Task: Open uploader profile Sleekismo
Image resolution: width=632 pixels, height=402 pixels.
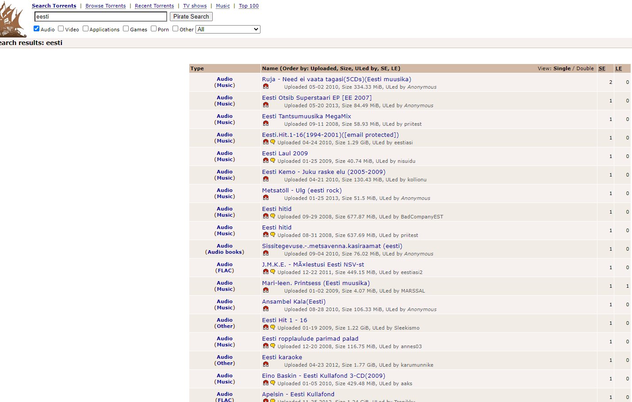Action: coord(407,328)
